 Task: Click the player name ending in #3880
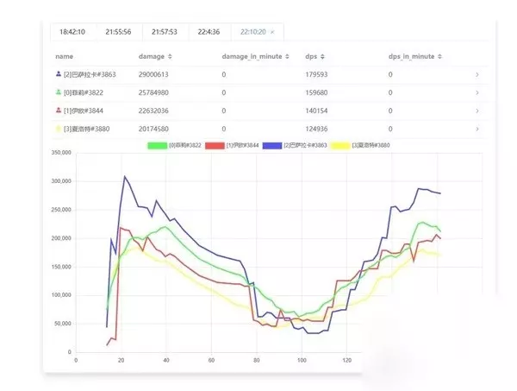click(x=87, y=129)
